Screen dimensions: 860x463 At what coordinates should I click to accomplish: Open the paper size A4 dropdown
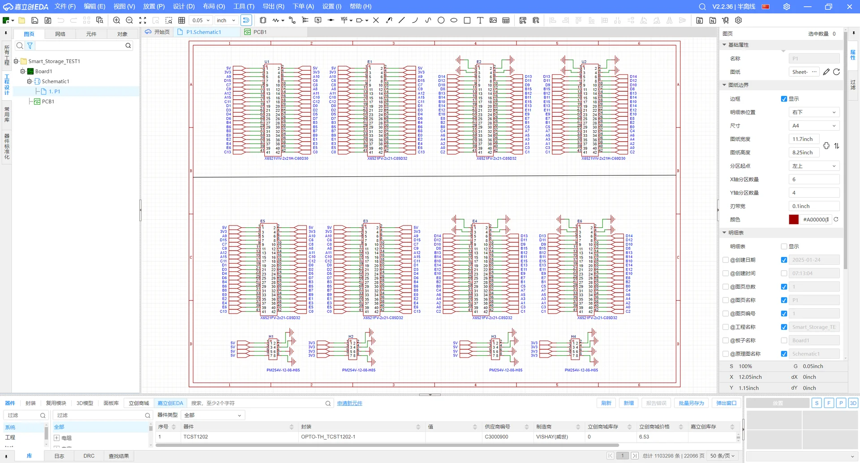click(813, 126)
